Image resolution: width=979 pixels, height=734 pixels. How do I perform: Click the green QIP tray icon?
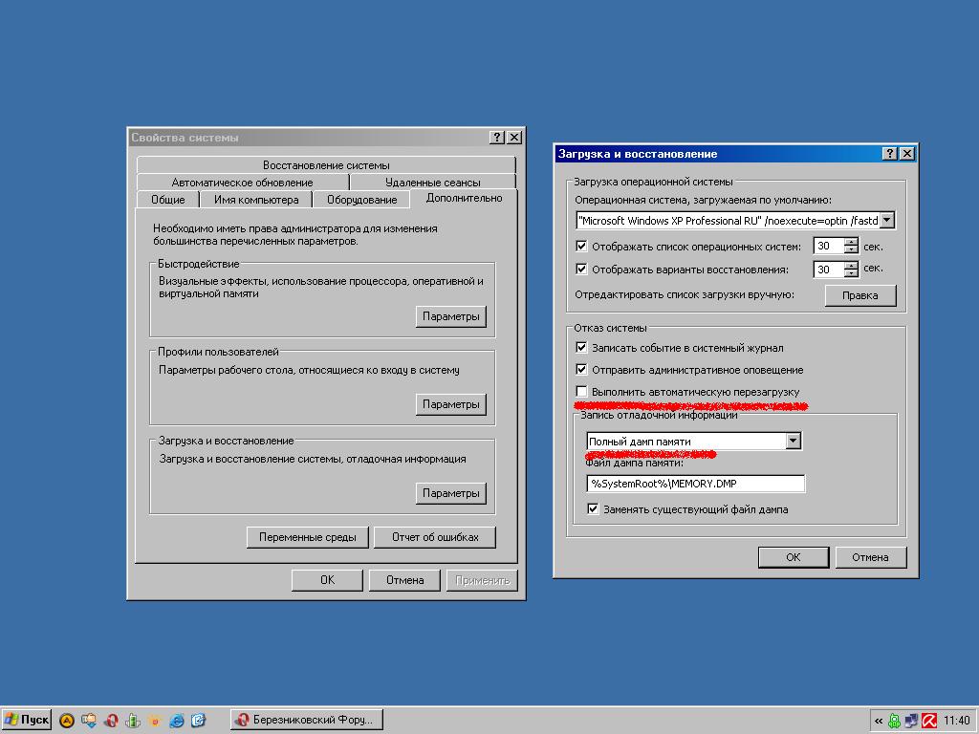[x=894, y=721]
